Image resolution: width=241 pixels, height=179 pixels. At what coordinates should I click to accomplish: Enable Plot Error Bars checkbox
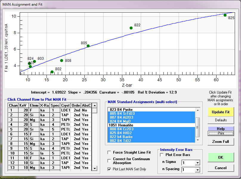pyautogui.click(x=162, y=155)
